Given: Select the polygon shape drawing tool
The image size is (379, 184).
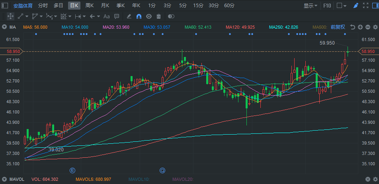Looking at the screenshot, I should coord(35,16).
